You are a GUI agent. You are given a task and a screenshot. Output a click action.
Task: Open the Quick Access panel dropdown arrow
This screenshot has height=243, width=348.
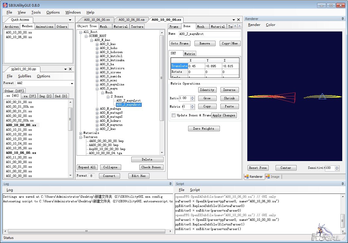tap(70, 20)
